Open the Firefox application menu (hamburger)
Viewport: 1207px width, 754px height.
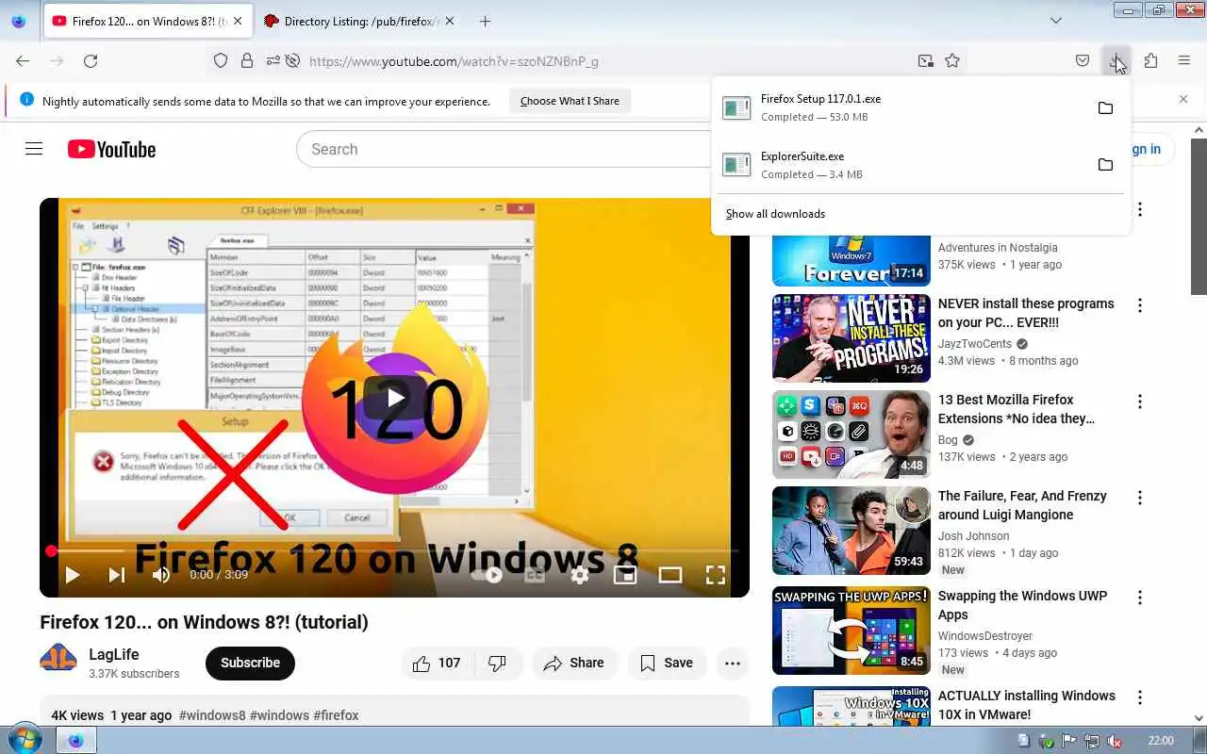(1184, 60)
